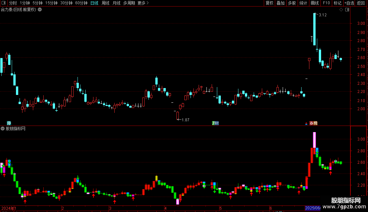Click the 返回 back button

(361, 3)
